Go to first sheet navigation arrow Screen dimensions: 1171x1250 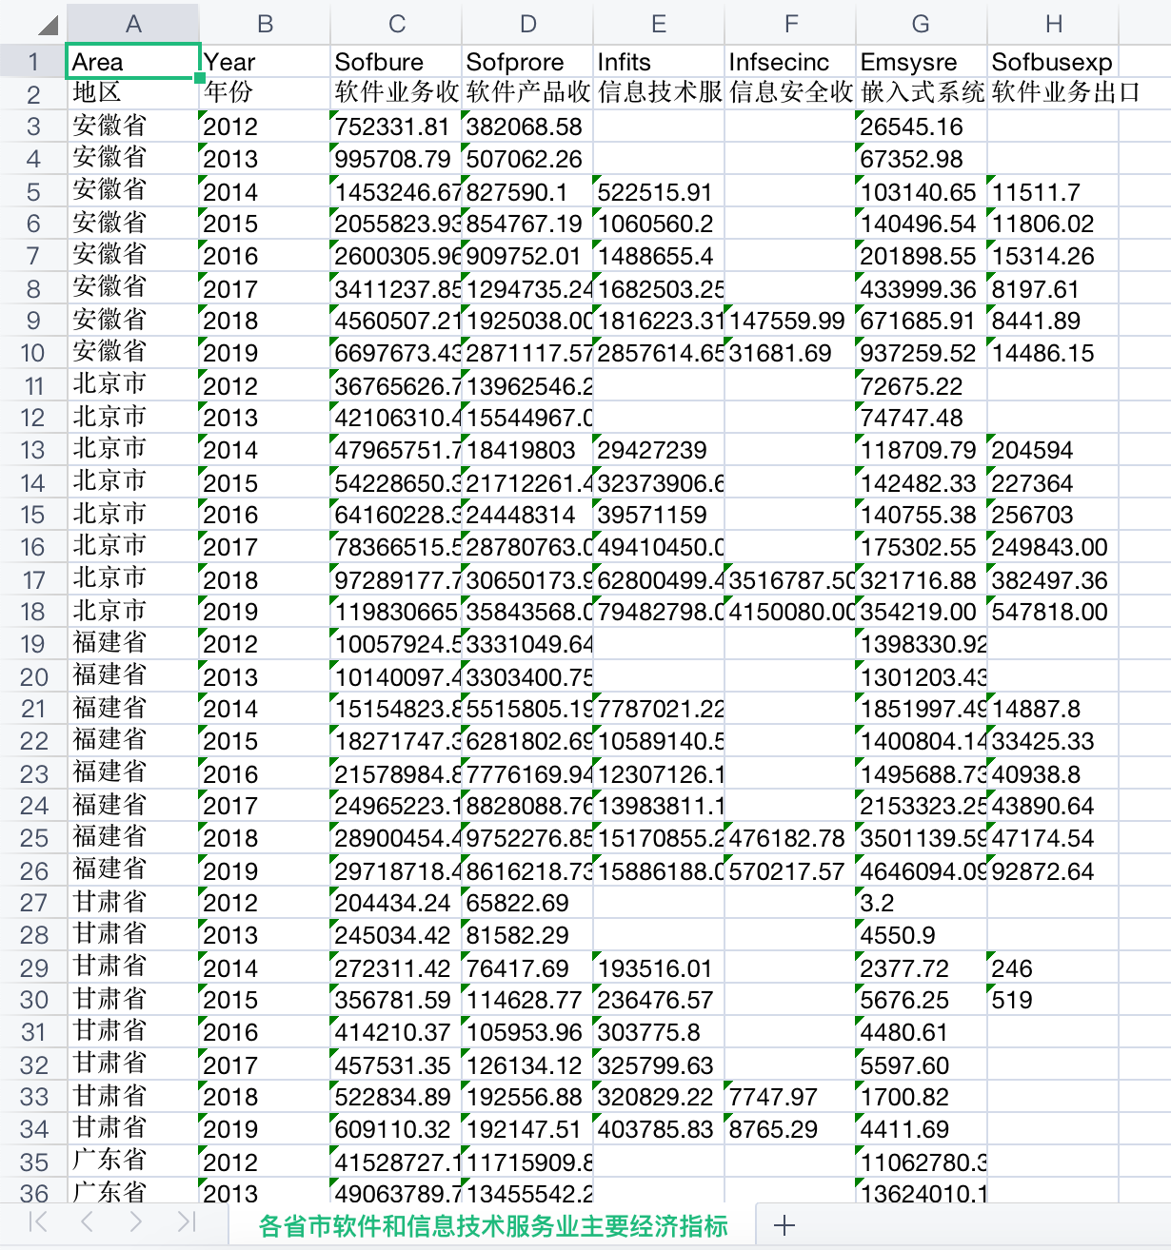point(38,1221)
